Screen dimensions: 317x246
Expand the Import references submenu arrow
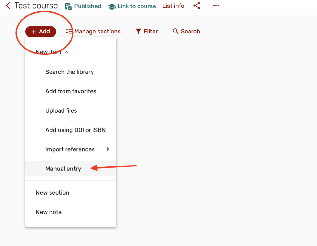point(108,149)
